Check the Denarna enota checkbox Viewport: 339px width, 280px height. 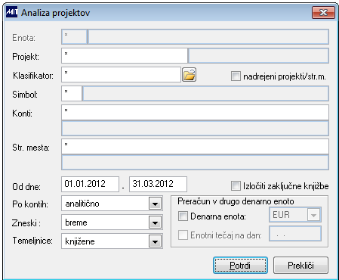(x=183, y=216)
